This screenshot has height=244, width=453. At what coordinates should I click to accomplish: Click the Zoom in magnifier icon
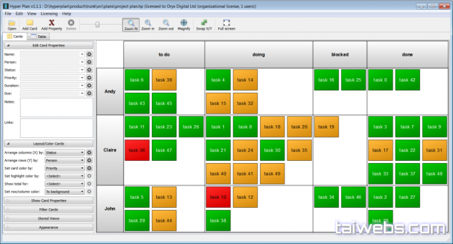[148, 23]
